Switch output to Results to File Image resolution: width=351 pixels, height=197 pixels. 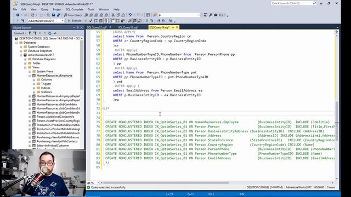click(x=140, y=21)
